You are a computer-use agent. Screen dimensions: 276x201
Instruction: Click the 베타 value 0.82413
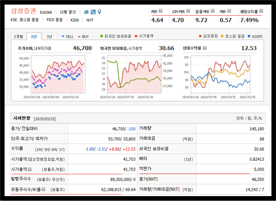[257, 159]
